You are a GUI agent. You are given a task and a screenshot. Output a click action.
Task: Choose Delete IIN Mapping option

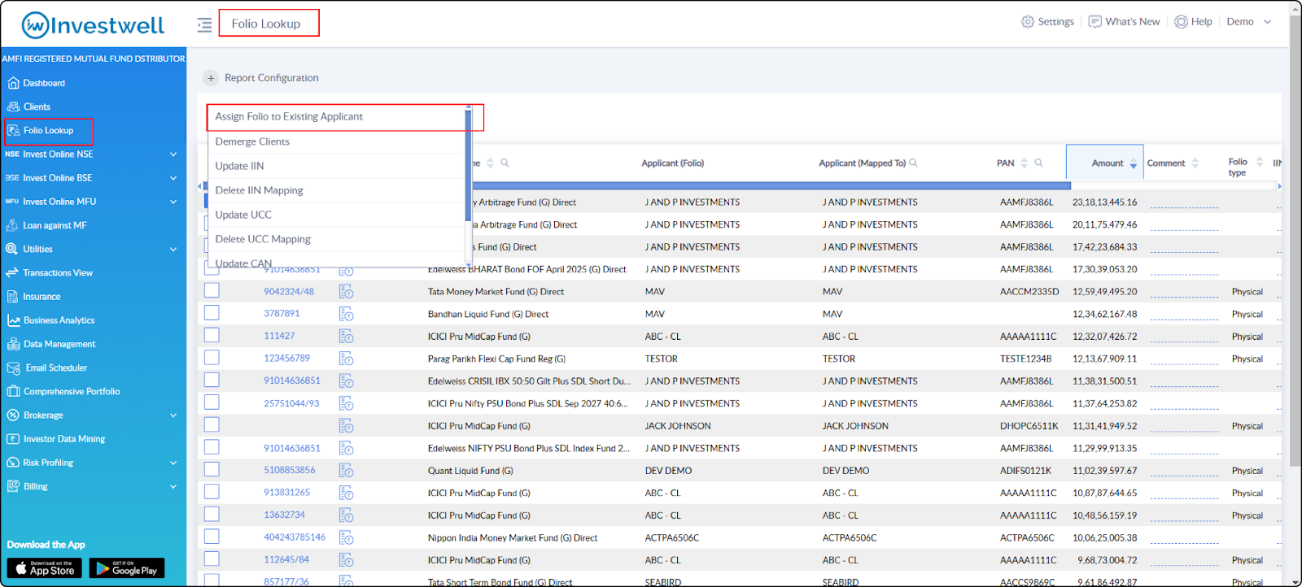(x=337, y=190)
